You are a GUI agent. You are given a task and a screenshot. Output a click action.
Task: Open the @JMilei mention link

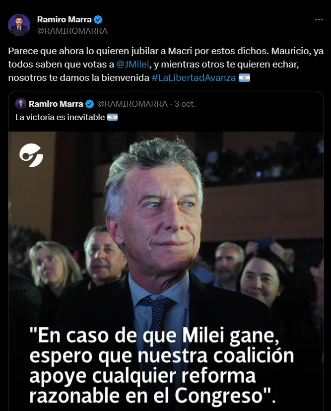pos(132,64)
